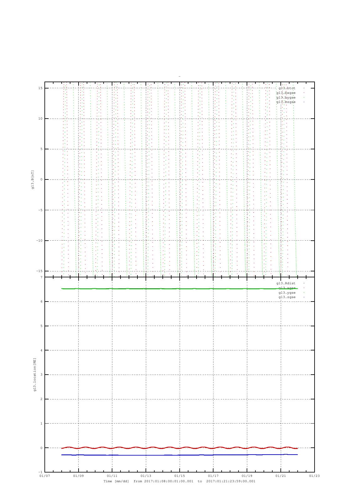Select the 01/11 date tick label

112,476
